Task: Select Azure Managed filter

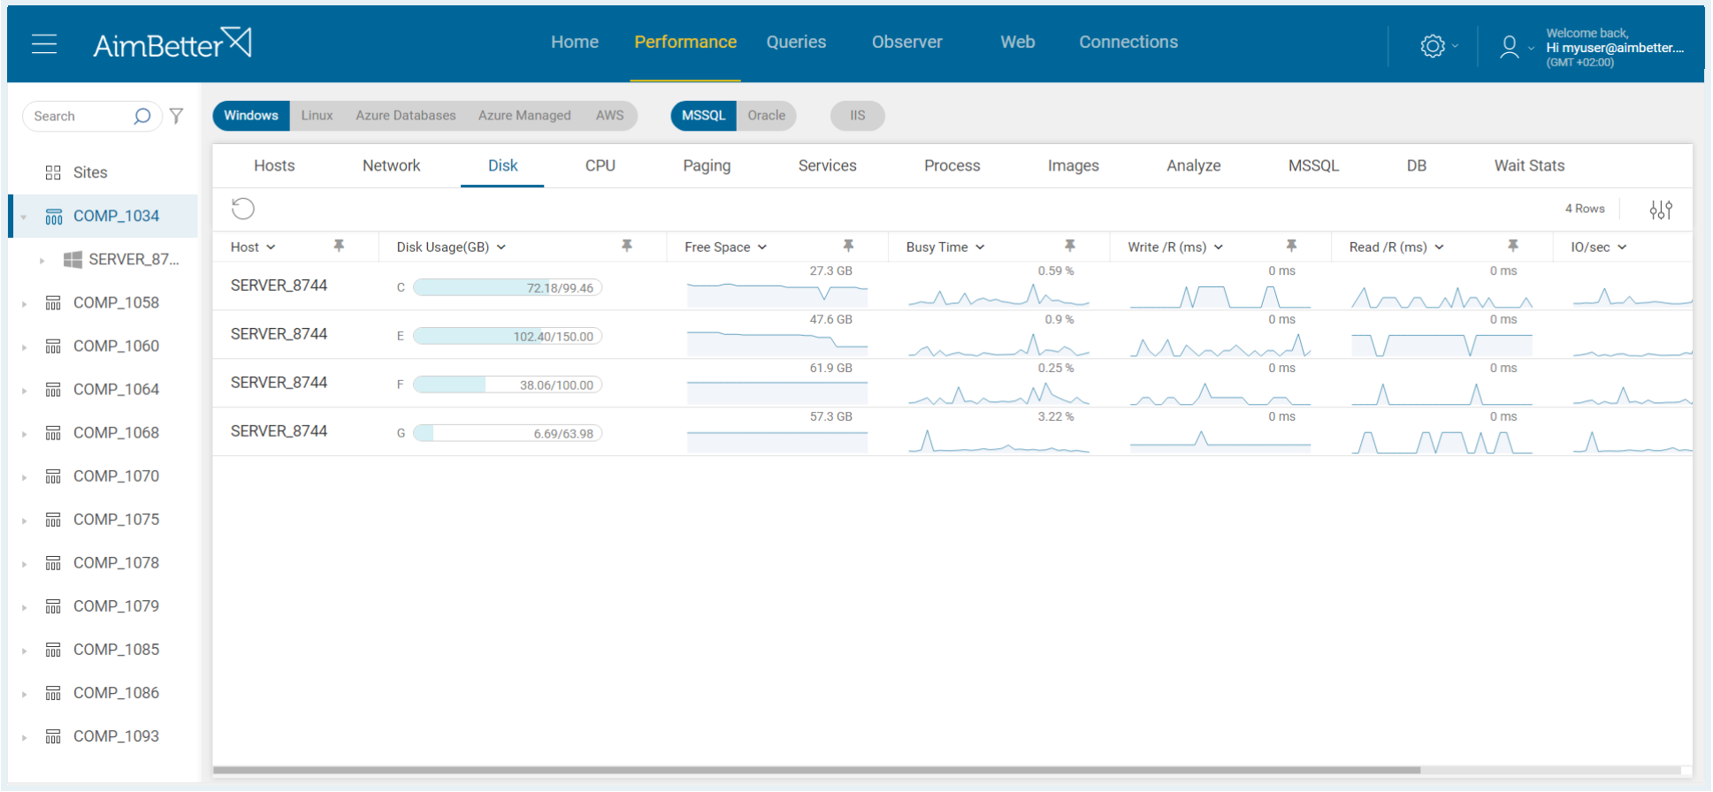Action: click(x=524, y=116)
